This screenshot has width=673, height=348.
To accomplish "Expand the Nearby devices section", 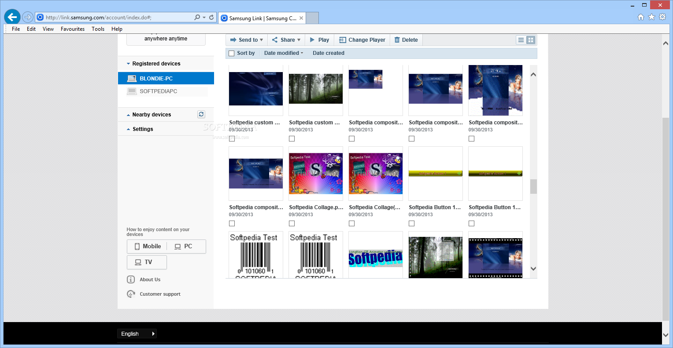I will pyautogui.click(x=149, y=115).
